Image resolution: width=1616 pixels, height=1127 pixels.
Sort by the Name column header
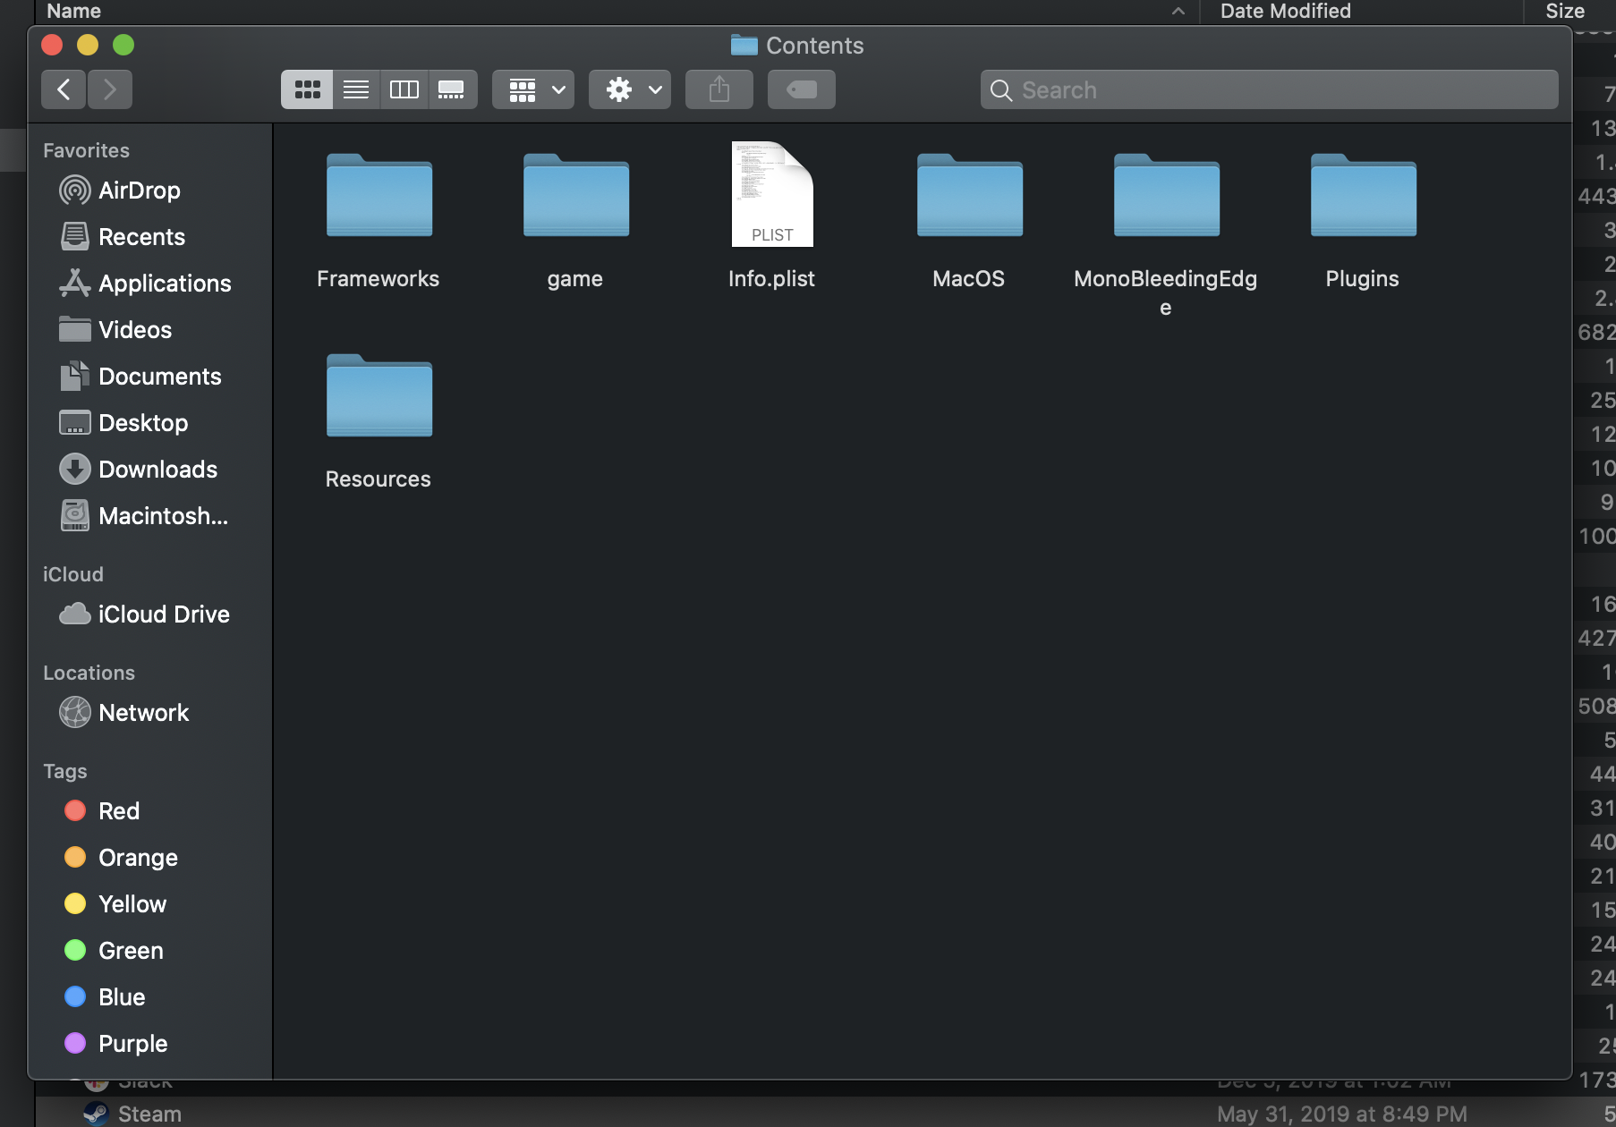coord(73,11)
